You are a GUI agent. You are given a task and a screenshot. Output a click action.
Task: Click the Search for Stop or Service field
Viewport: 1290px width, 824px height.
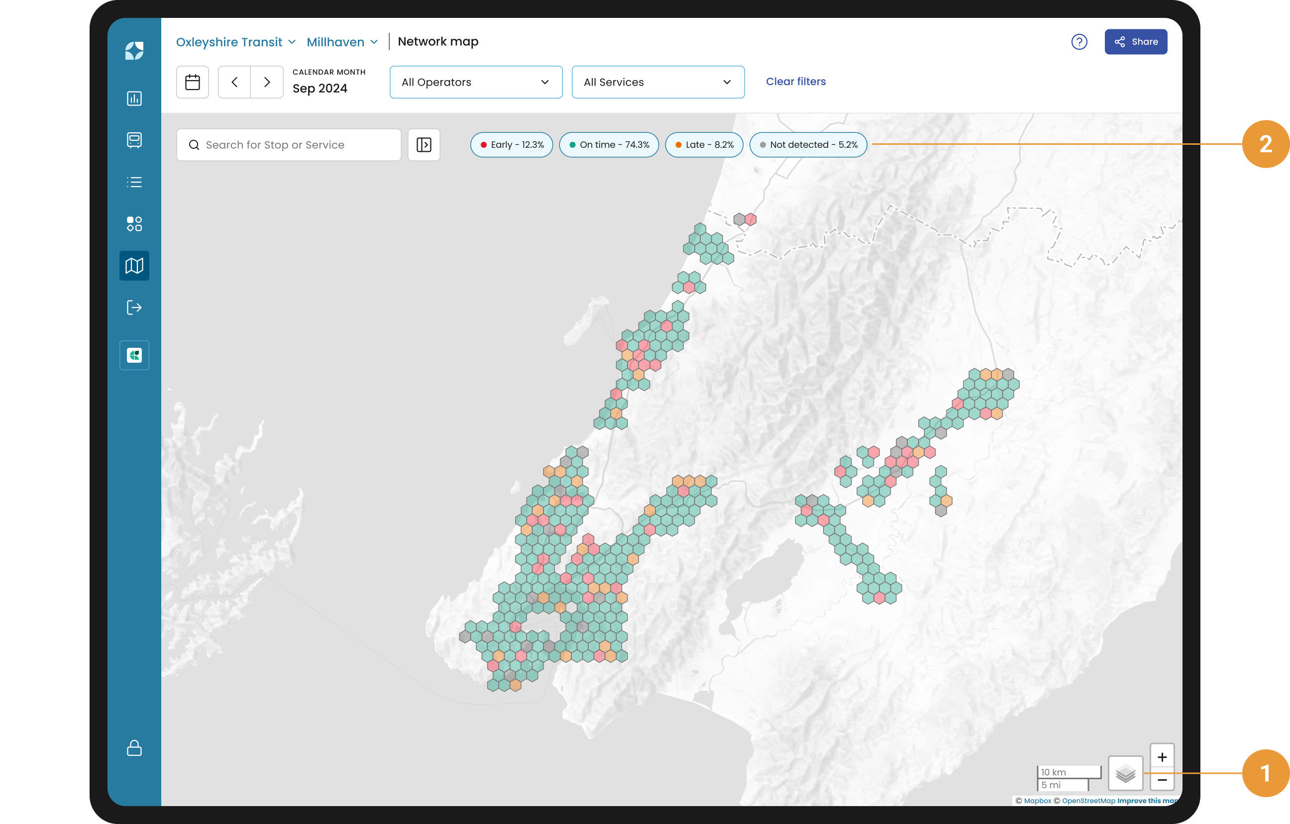coord(289,145)
